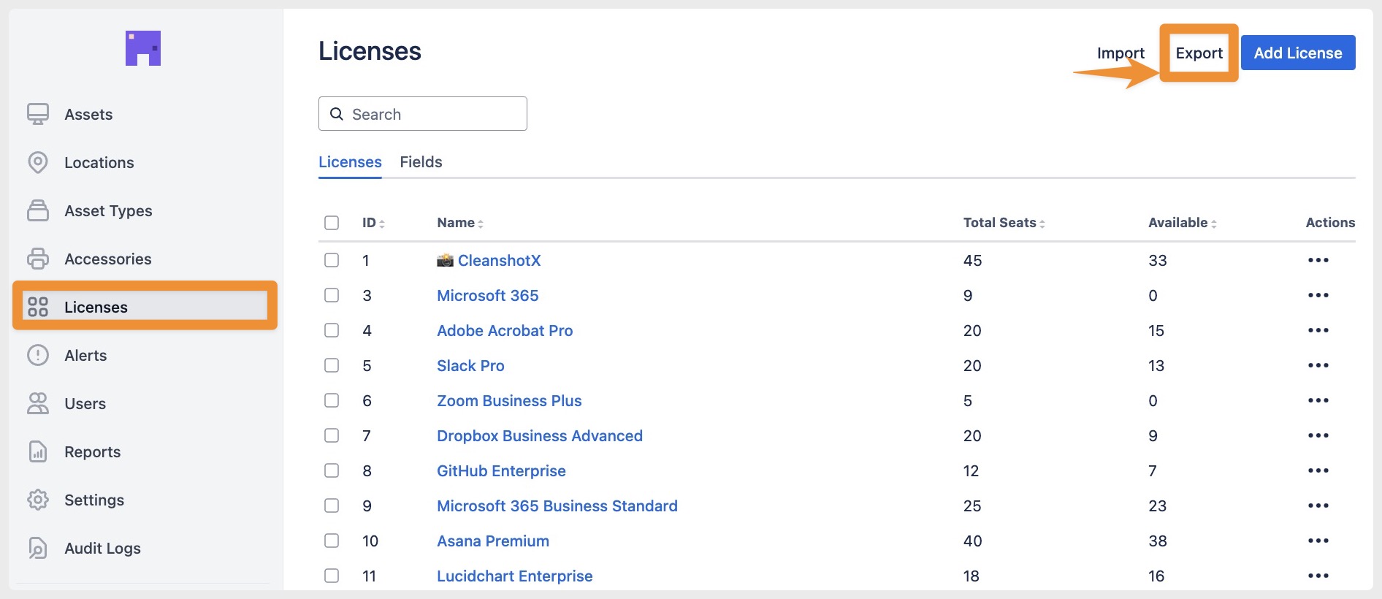This screenshot has width=1382, height=599.
Task: Check the Asana Premium checkbox
Action: point(332,541)
